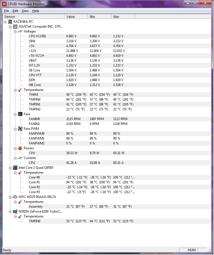Collapse the Voltages tree section

point(15,31)
